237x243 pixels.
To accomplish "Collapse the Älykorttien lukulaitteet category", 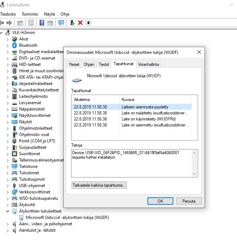I will point(7,211).
